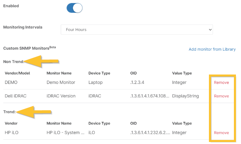This screenshot has height=144, width=241.
Task: Click the Trend section heading
Action: click(x=9, y=111)
